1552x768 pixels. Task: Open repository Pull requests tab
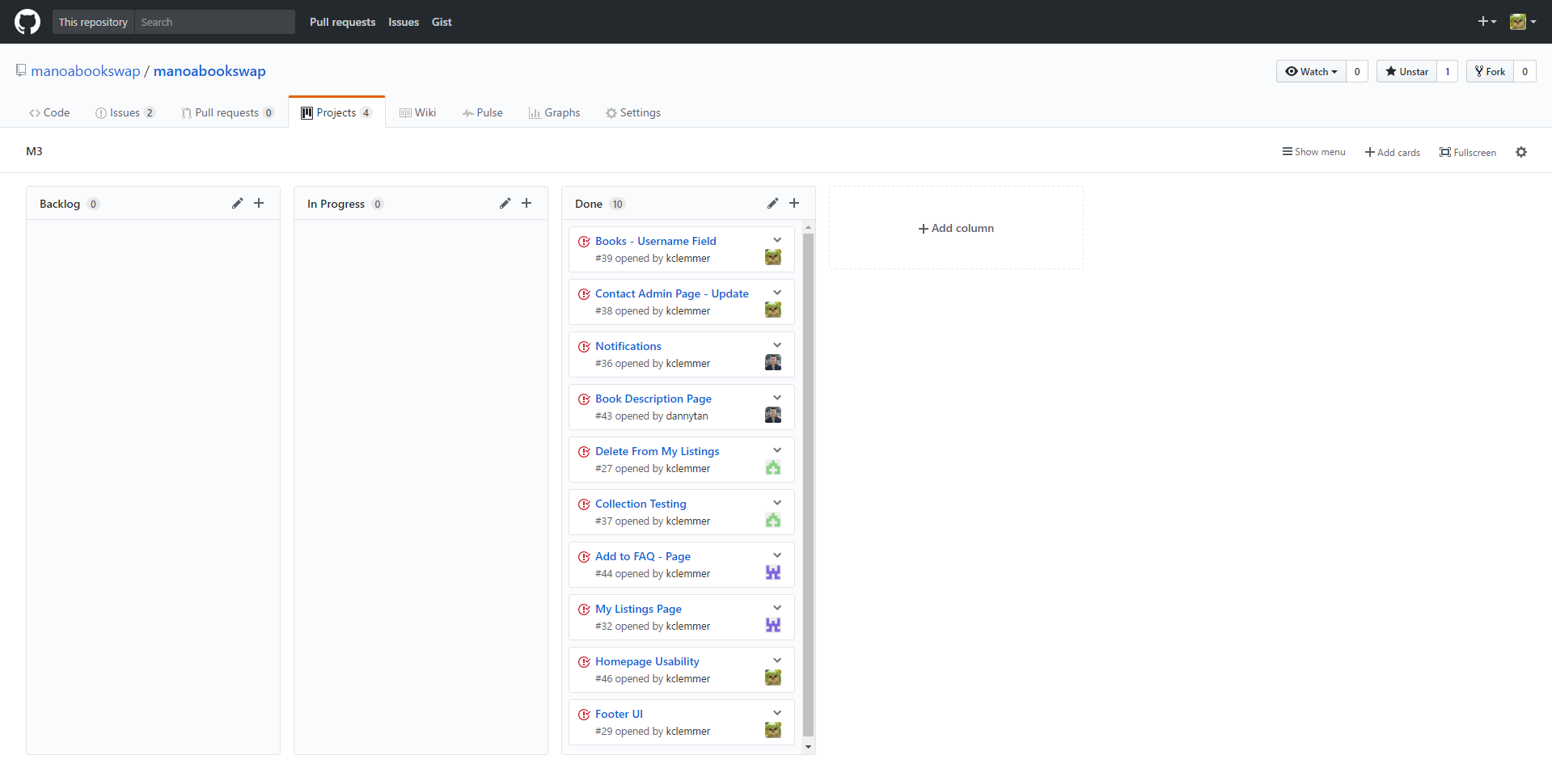(227, 112)
